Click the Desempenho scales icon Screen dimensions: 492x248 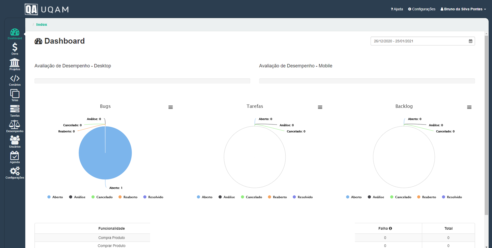(x=15, y=126)
